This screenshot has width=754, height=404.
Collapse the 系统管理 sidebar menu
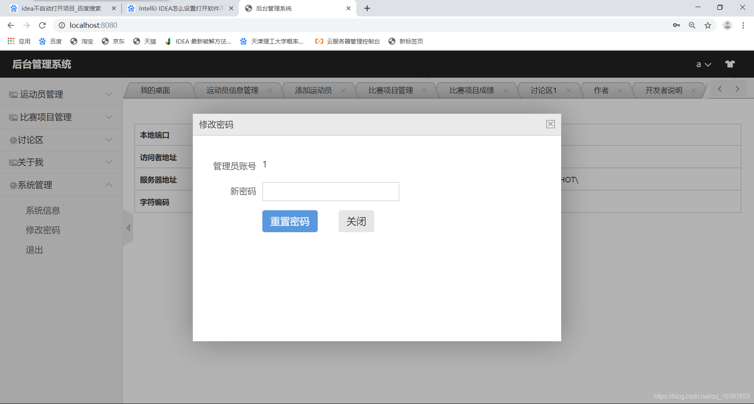[x=61, y=185]
